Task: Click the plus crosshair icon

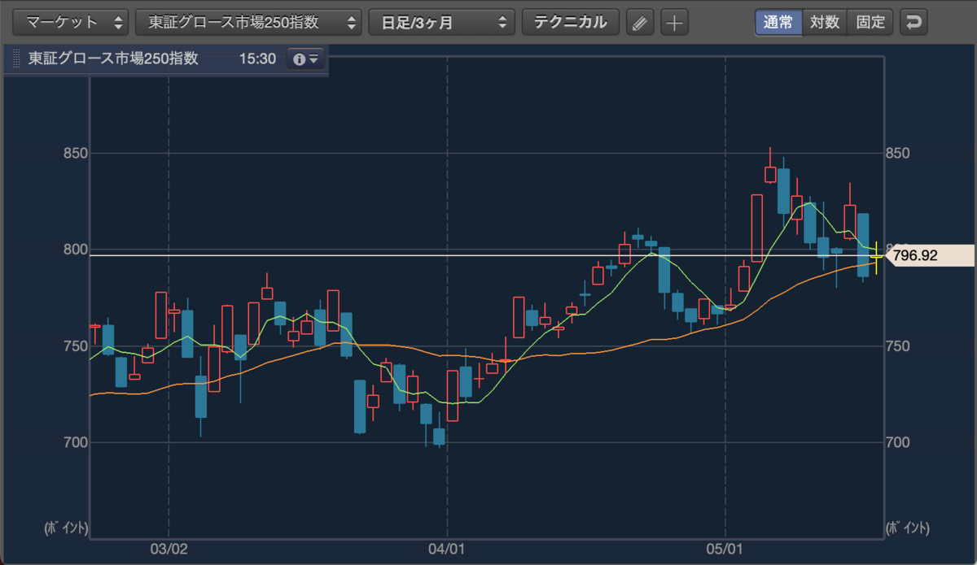Action: coord(674,22)
